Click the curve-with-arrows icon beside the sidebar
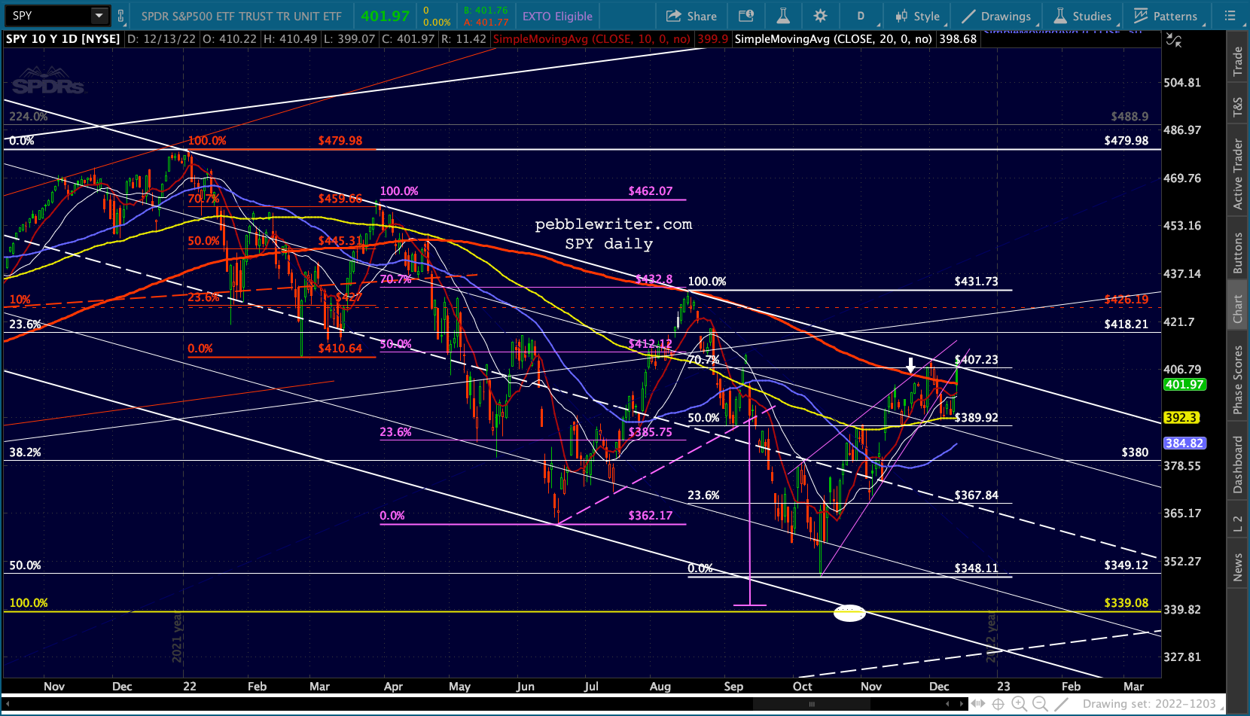Screen dimensions: 1250x716 click(x=1174, y=40)
